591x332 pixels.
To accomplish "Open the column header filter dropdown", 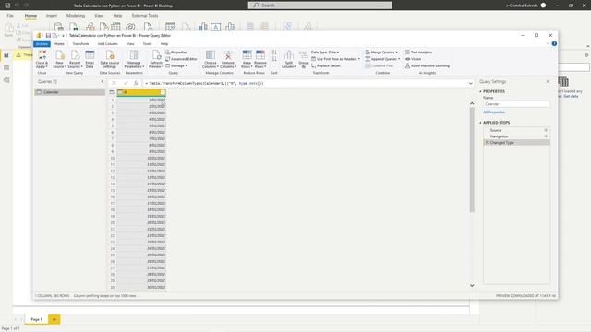I will point(163,92).
